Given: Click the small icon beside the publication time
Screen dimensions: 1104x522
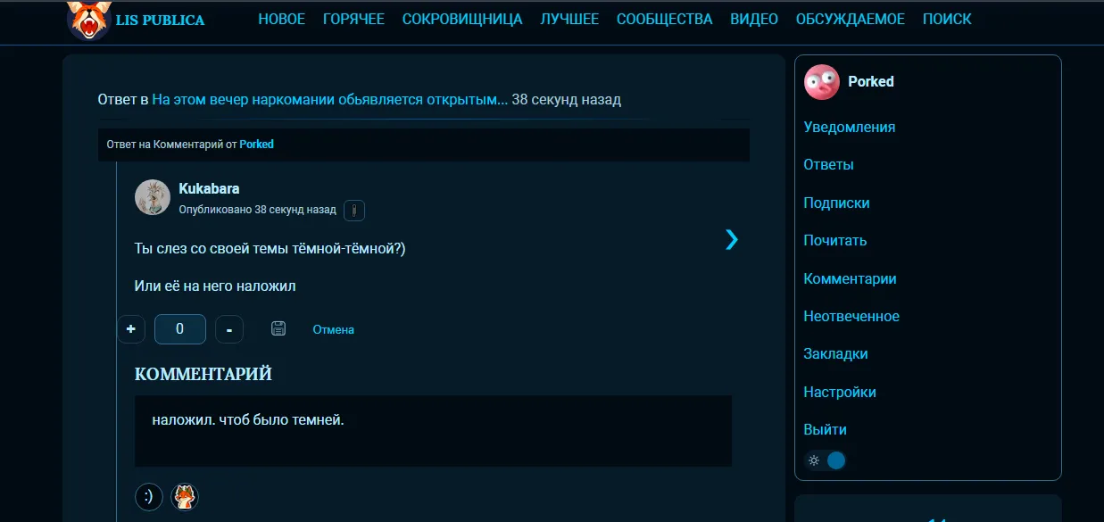Looking at the screenshot, I should click(x=354, y=211).
